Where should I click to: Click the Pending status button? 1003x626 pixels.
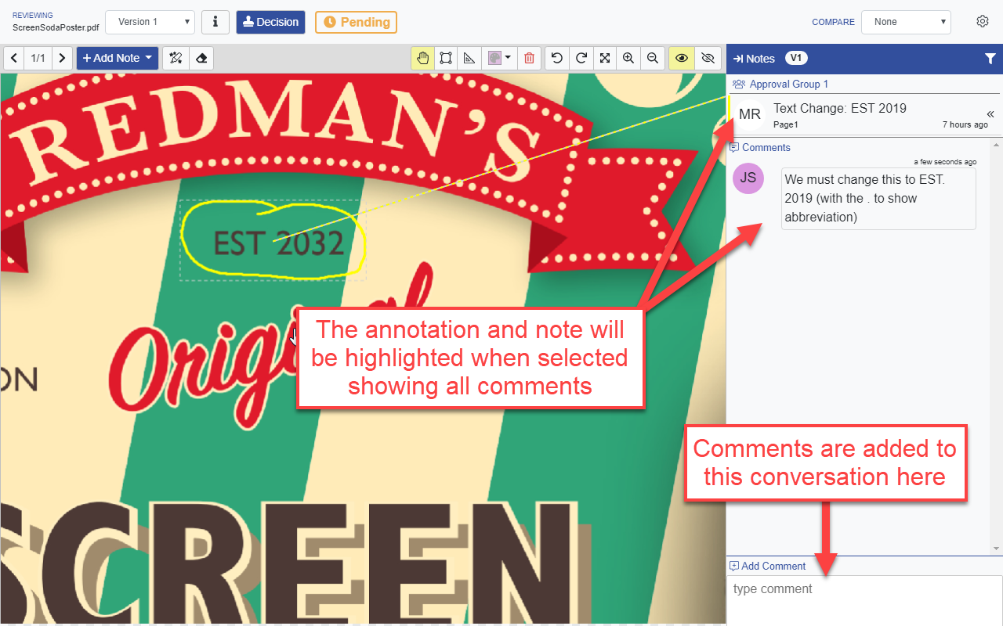356,22
